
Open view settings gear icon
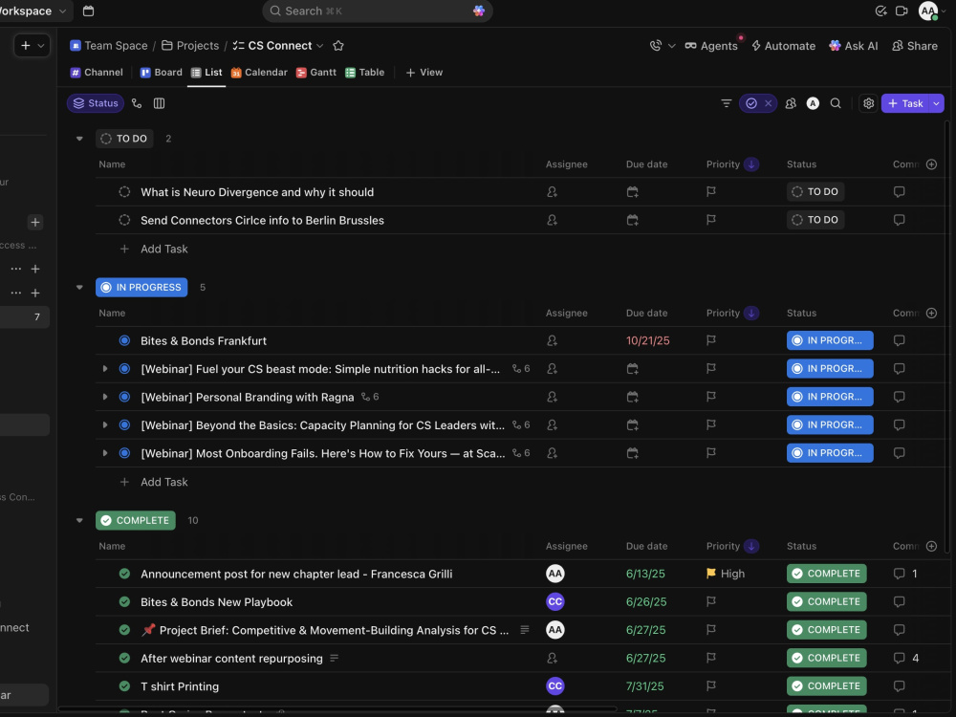click(869, 103)
